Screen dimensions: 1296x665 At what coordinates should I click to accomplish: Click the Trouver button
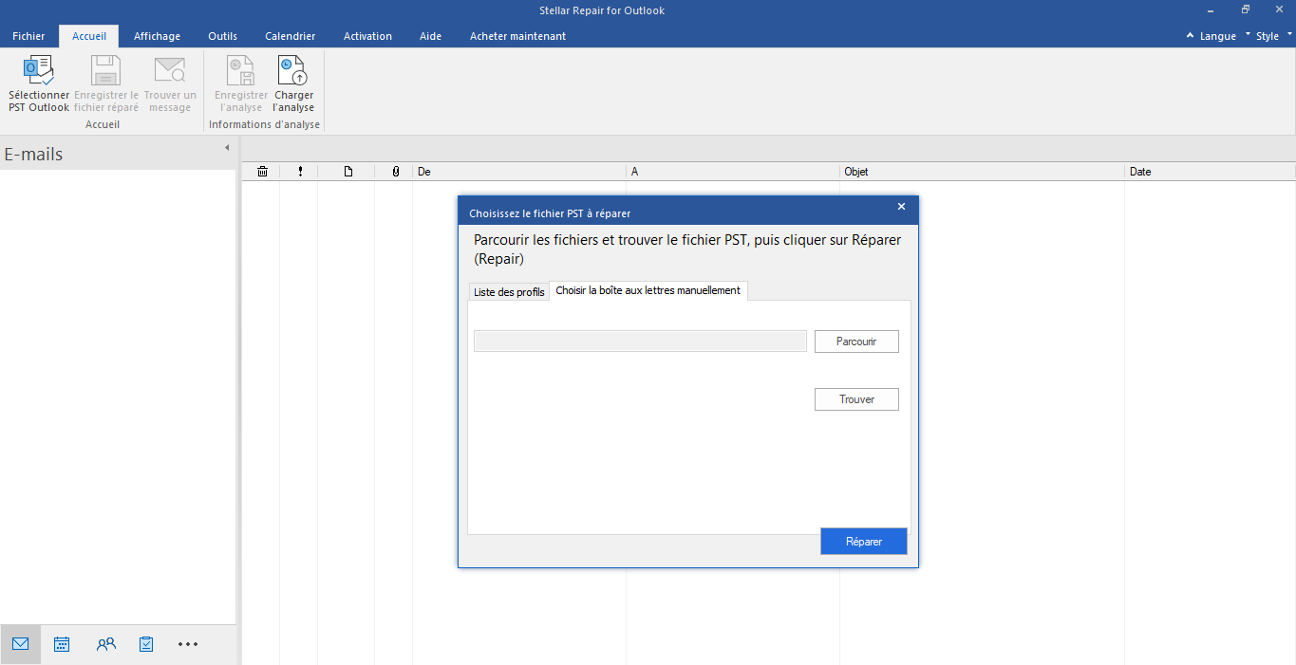856,399
